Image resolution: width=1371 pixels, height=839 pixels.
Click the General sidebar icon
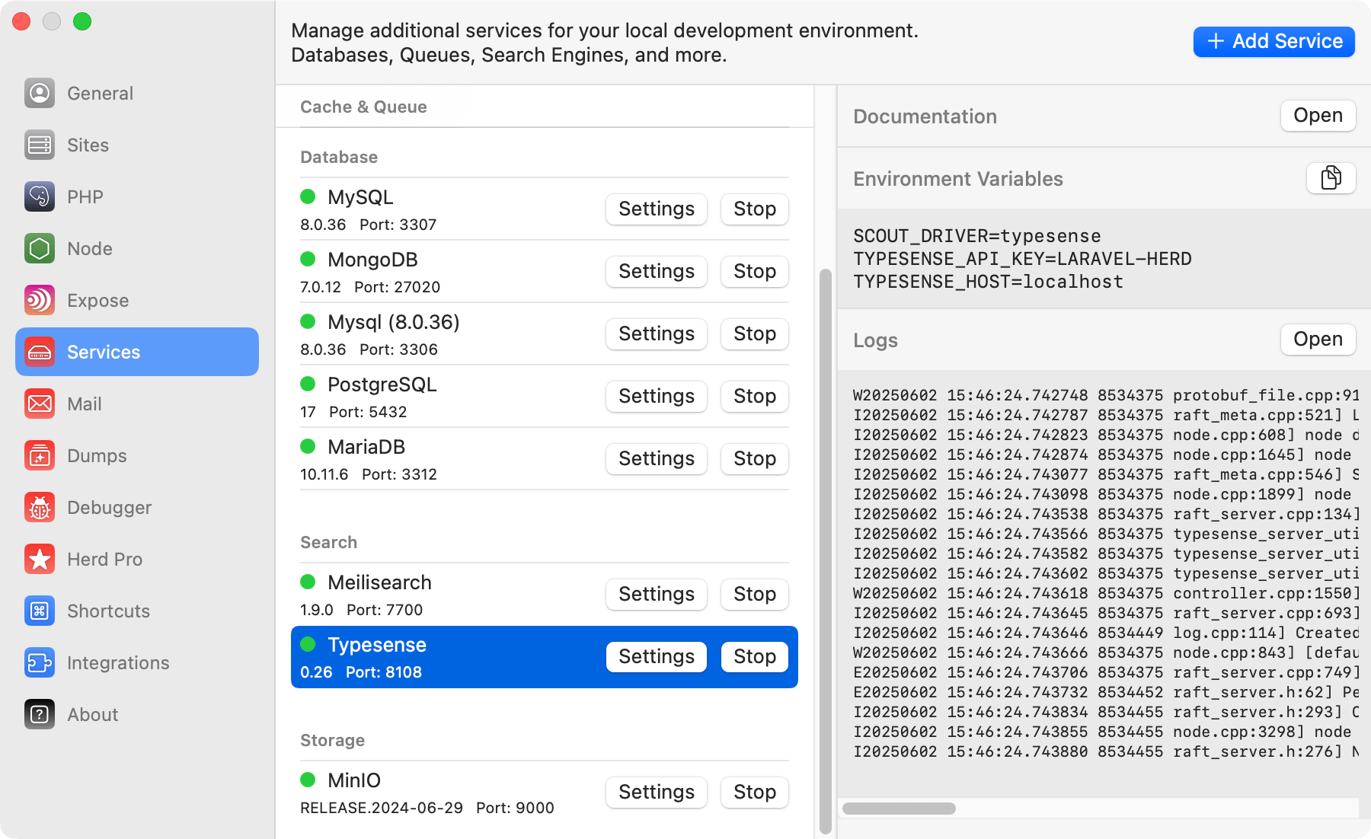[40, 93]
